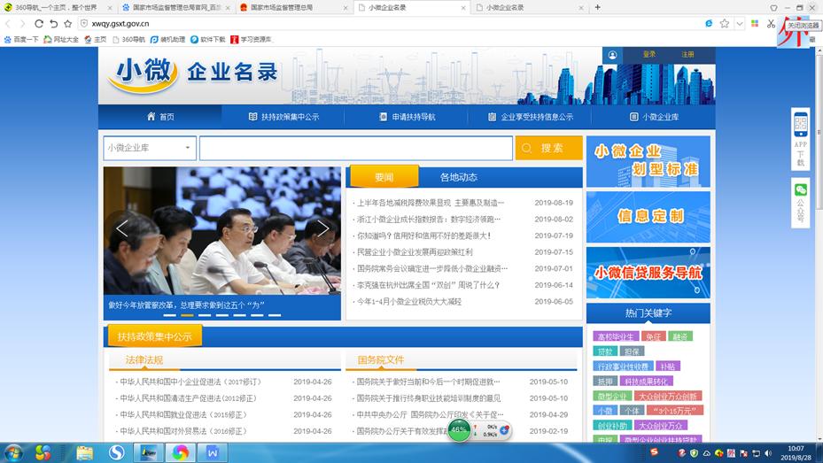
Task: Select second carousel indicator dash
Action: click(188, 315)
